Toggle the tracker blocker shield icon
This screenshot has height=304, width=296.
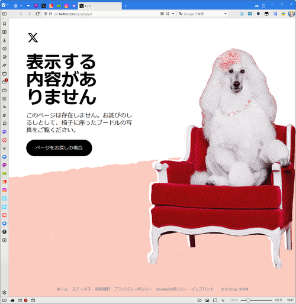(x=46, y=14)
